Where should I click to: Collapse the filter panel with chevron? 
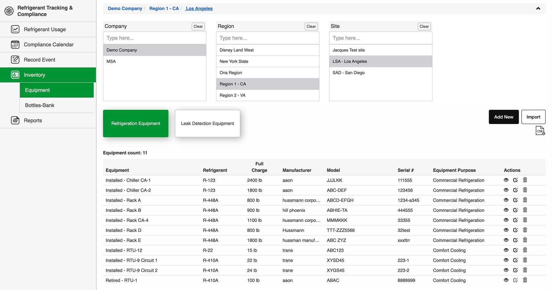pyautogui.click(x=538, y=8)
